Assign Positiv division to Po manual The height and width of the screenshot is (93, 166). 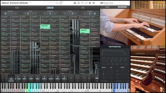click(28, 13)
